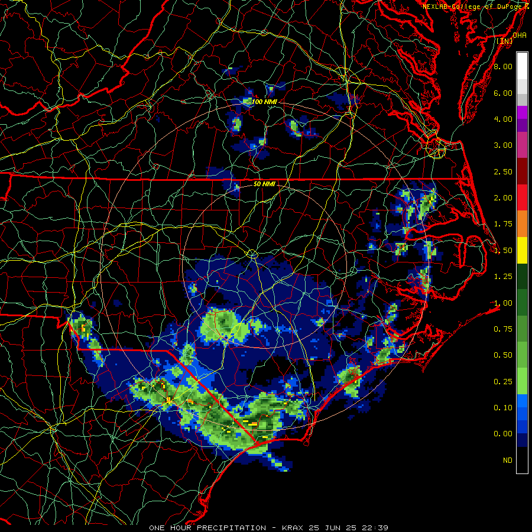Click the OHA product code label
This screenshot has height=532, width=532.
(520, 35)
